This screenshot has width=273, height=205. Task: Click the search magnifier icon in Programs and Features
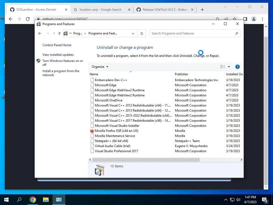click(x=236, y=33)
